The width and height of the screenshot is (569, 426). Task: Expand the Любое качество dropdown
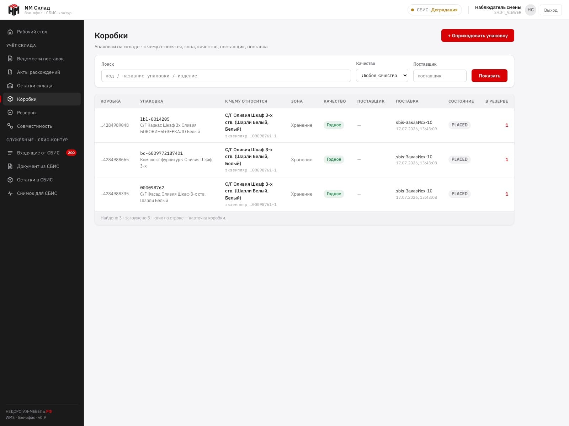pos(382,76)
